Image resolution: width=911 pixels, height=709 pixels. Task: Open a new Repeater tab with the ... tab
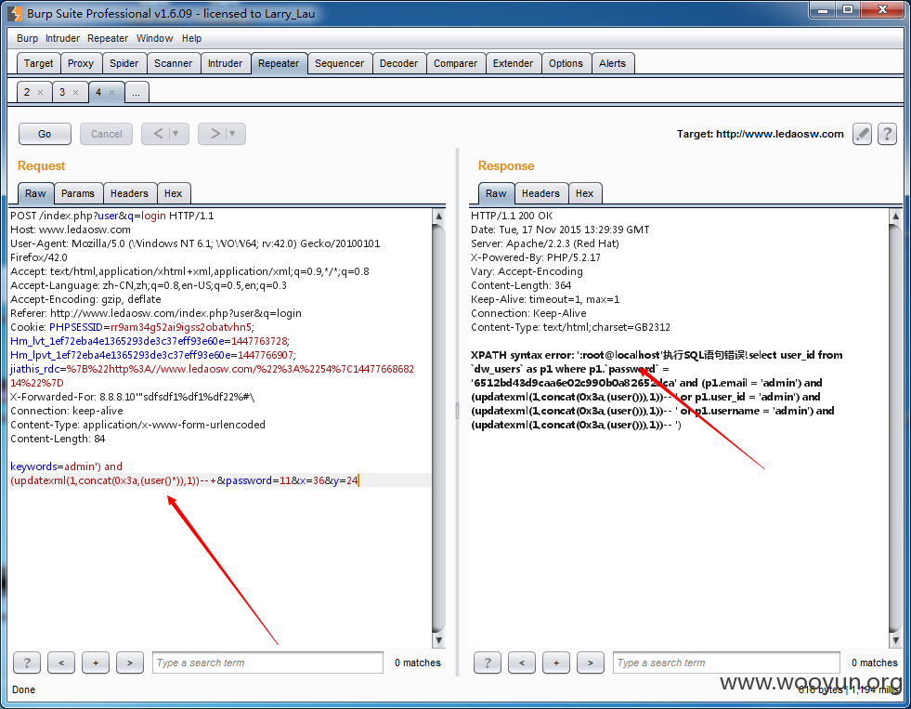(136, 92)
